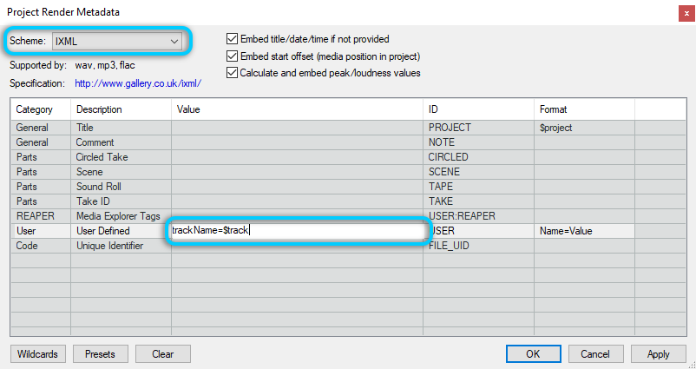The image size is (696, 369).
Task: Click the Wildcards button
Action: coord(37,354)
